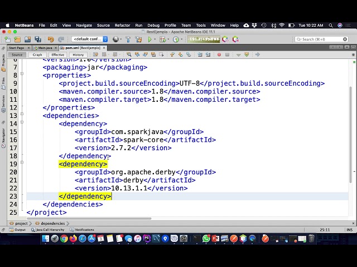Close the pom.xml editor tab
This screenshot has width=357, height=267.
[104, 48]
